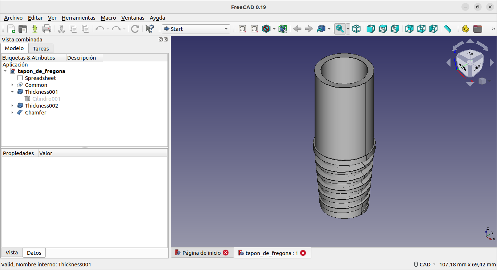This screenshot has height=270, width=497.
Task: Click the Fit All view icon
Action: coord(242,29)
